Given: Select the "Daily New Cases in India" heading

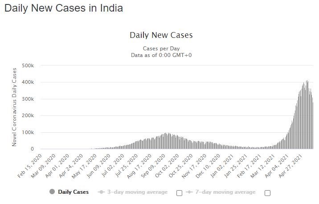Looking at the screenshot, I should (x=64, y=8).
